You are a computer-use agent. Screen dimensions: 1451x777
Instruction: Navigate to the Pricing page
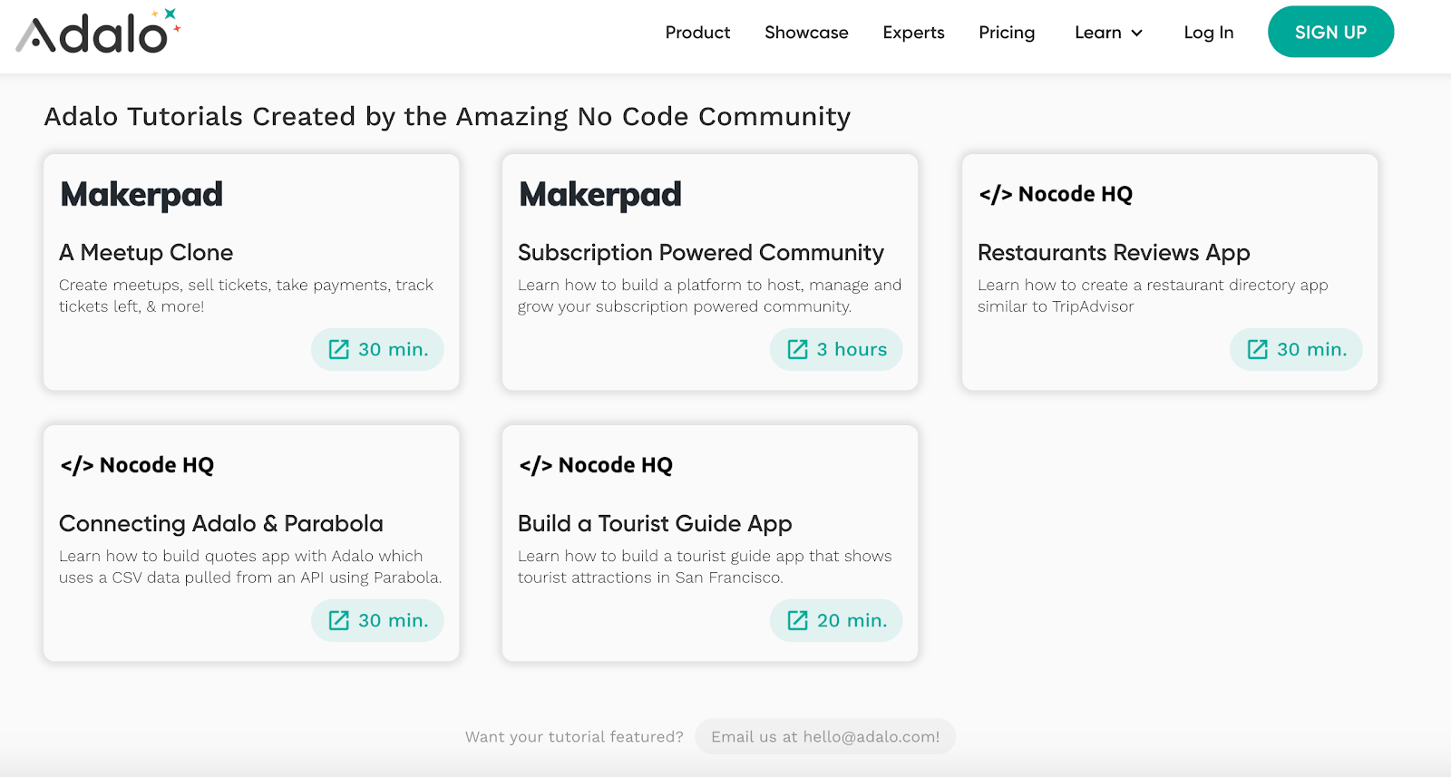tap(1007, 33)
